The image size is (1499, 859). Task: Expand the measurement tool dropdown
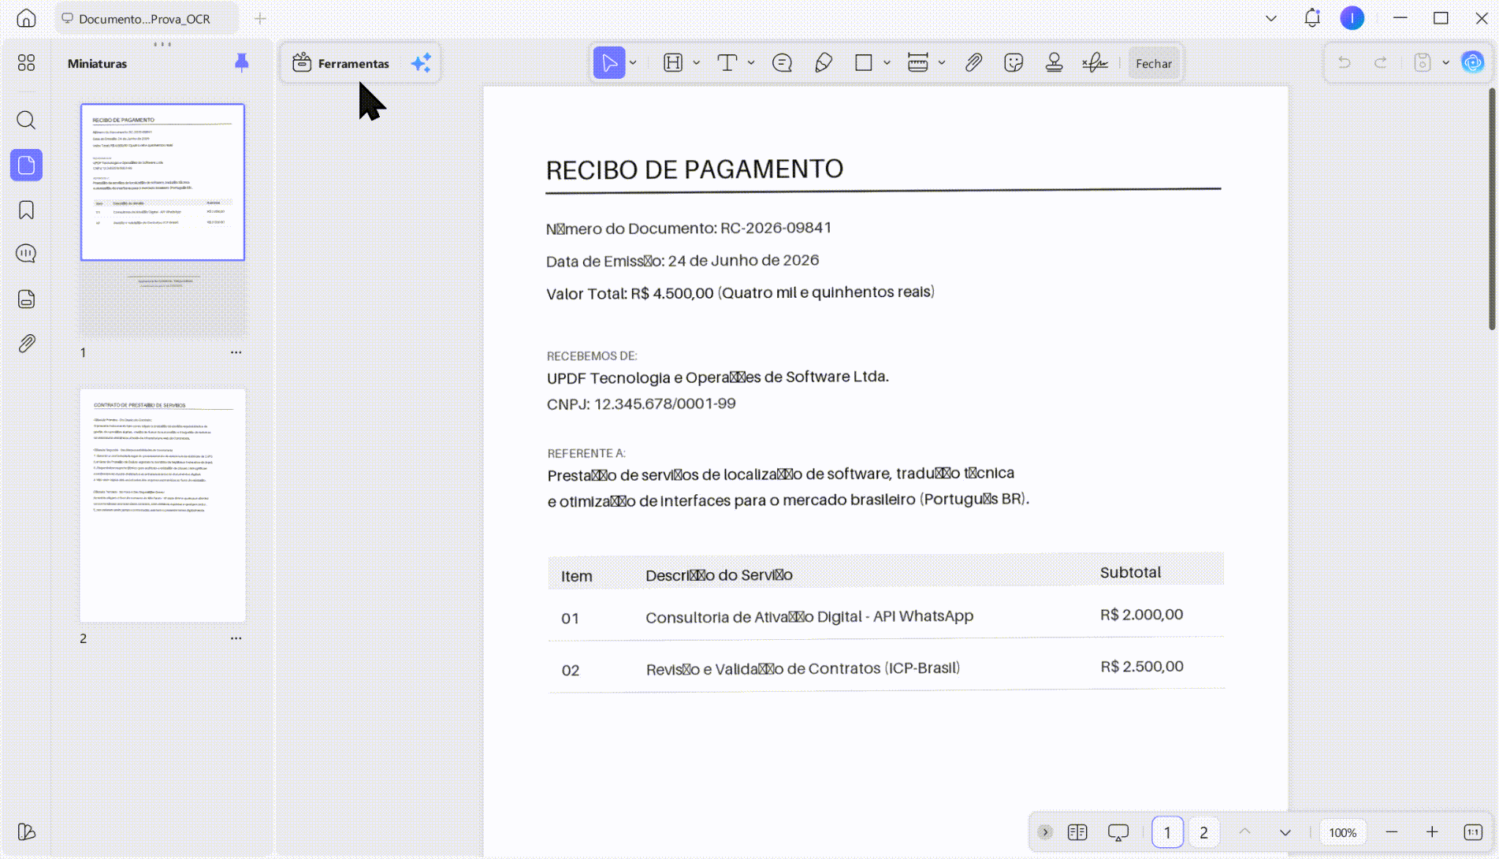(942, 63)
